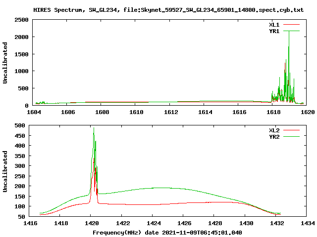Viewport: 317px width, 237px height.
Task: Click the 1618 frequency tick label
Action: pos(273,112)
